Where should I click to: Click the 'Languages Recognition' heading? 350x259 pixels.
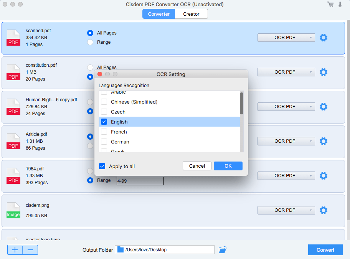pos(124,86)
